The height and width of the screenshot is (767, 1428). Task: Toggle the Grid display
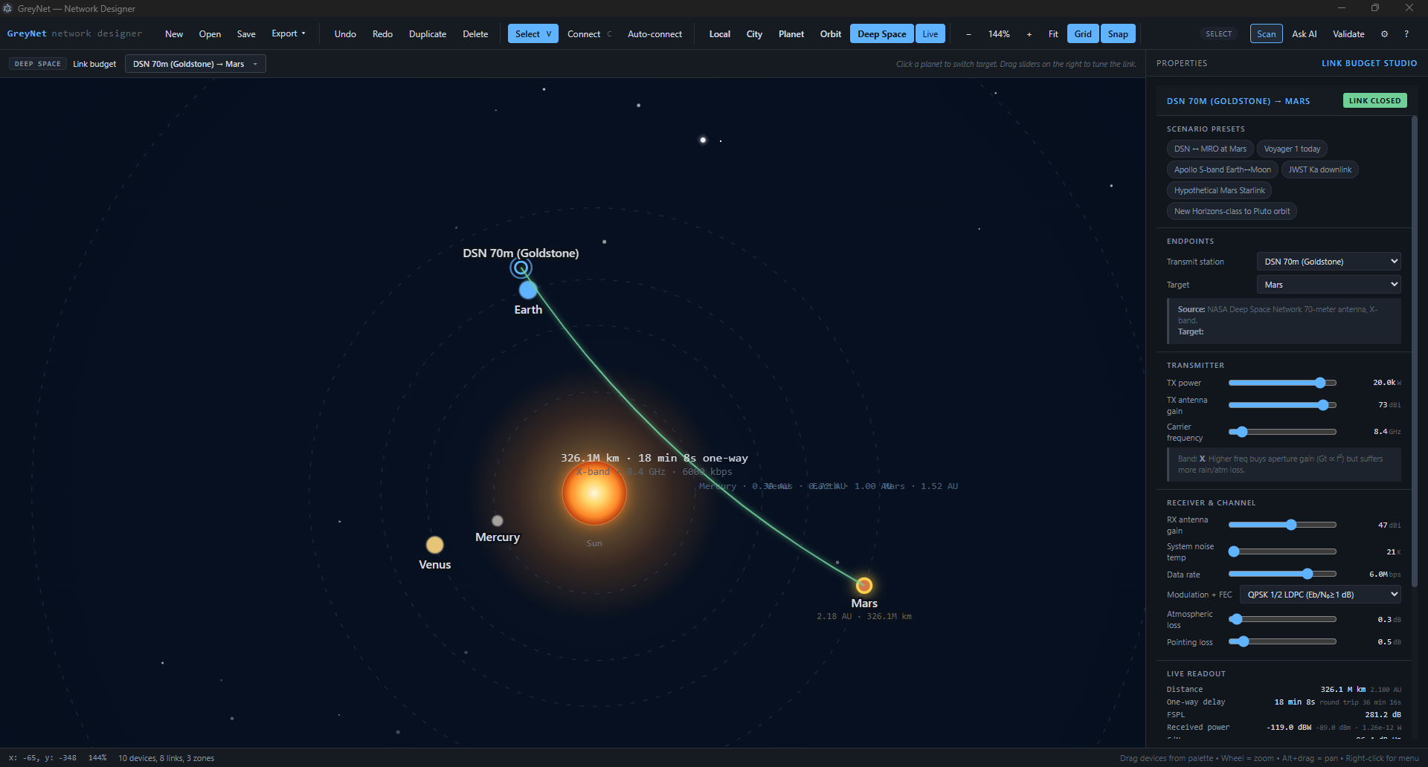tap(1083, 34)
